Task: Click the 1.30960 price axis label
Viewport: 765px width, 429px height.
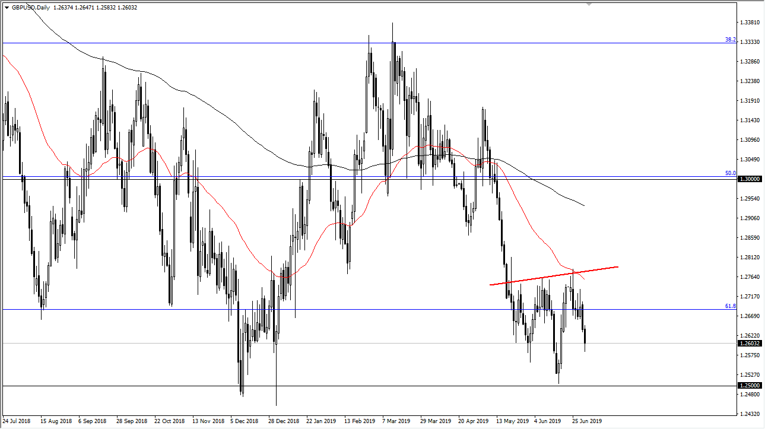Action: coord(750,140)
